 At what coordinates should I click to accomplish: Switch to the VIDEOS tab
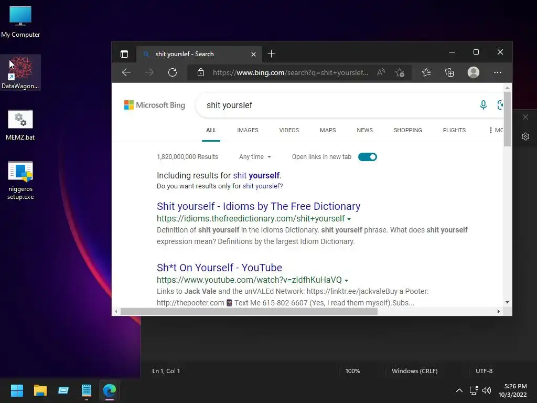tap(289, 130)
